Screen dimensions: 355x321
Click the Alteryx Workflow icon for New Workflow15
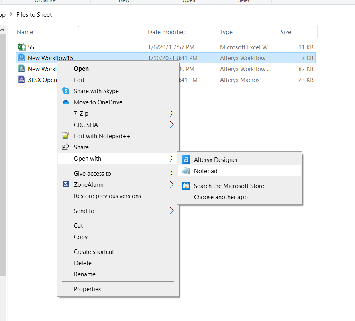pos(21,57)
